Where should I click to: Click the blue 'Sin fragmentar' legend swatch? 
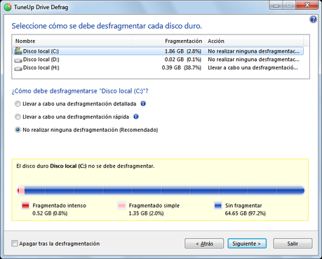[x=218, y=206]
